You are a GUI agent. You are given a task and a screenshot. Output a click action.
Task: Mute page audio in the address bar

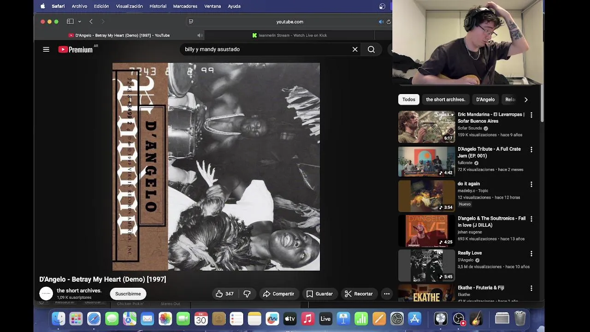coord(381,22)
